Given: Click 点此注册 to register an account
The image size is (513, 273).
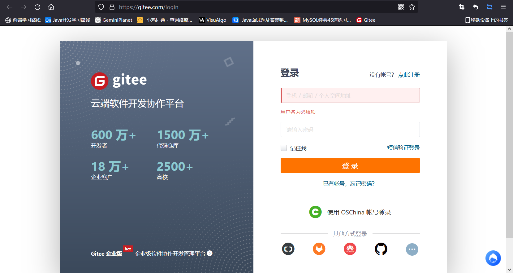Looking at the screenshot, I should pyautogui.click(x=409, y=75).
